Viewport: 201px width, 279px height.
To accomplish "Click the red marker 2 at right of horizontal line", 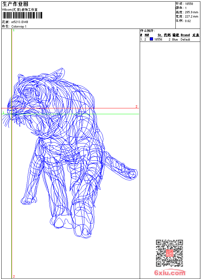I will pos(136,106).
